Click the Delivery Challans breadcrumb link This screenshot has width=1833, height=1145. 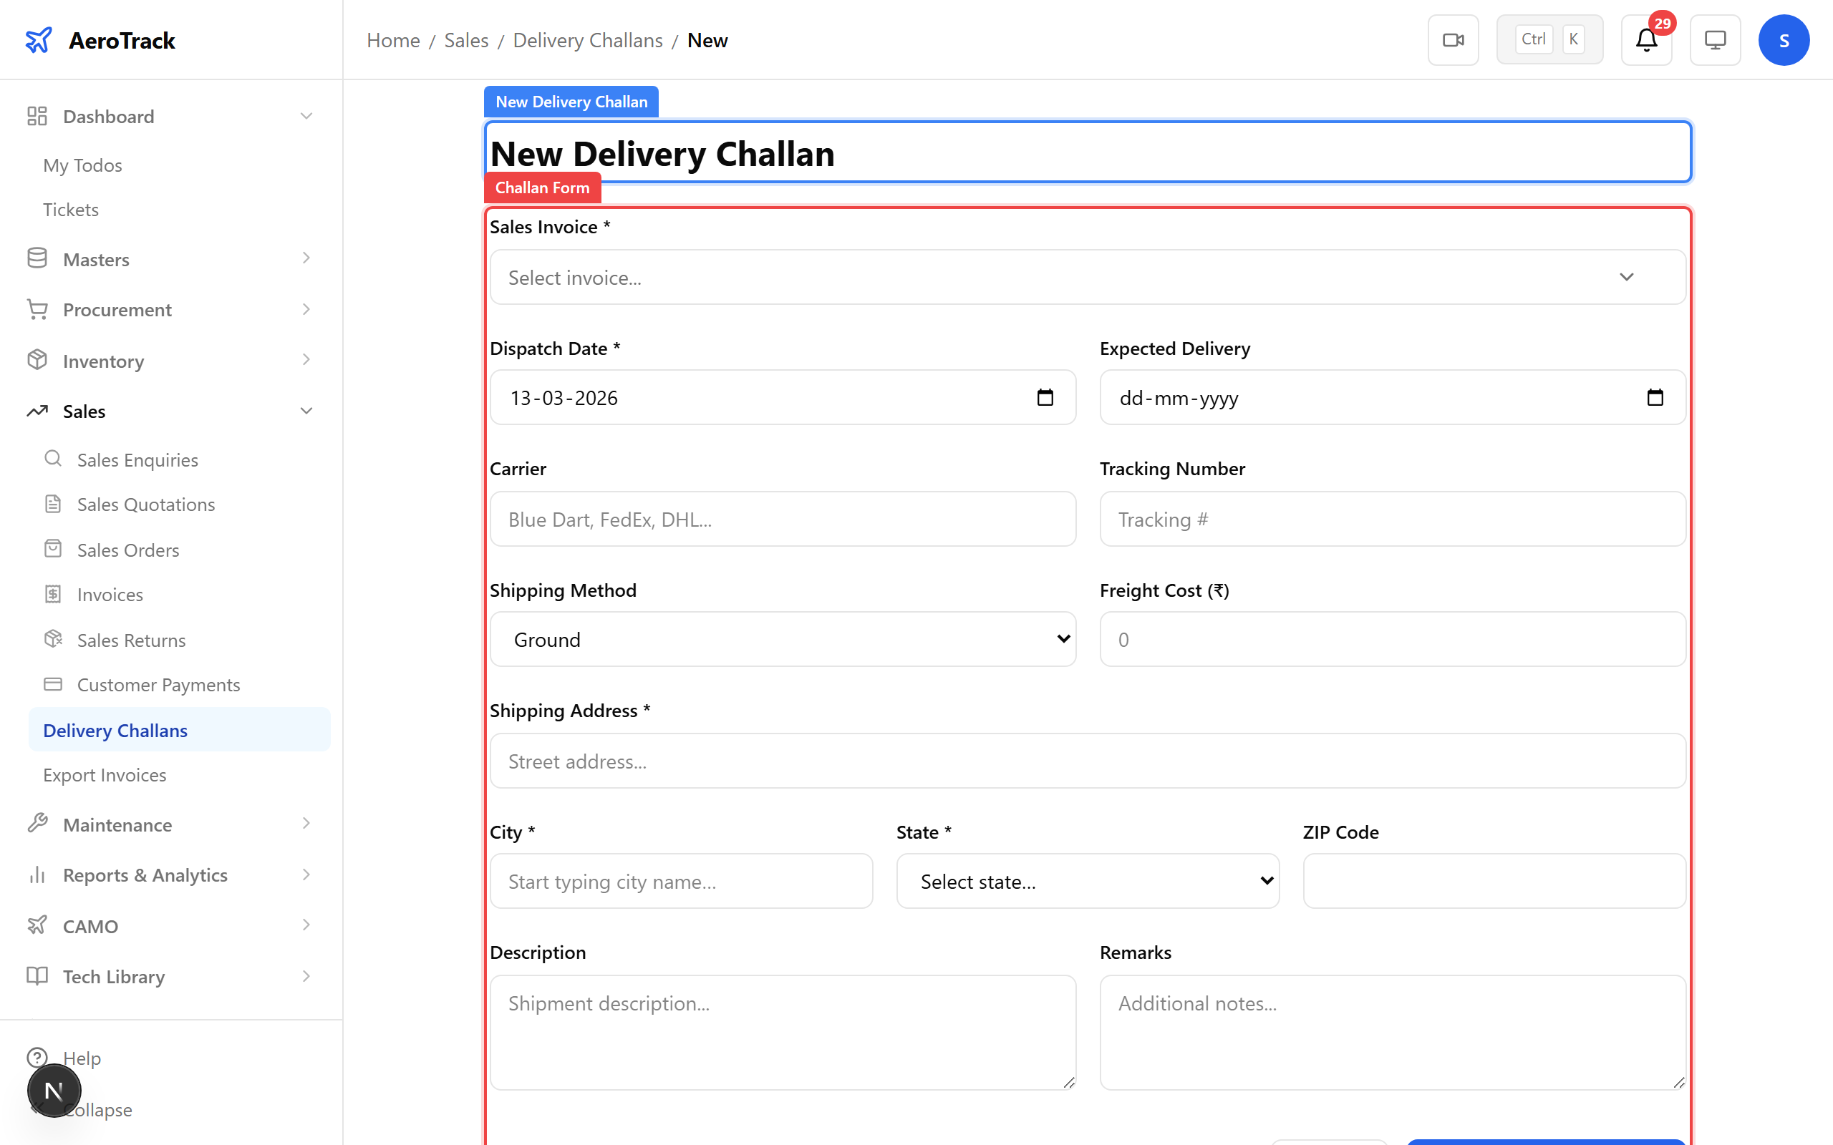click(587, 39)
